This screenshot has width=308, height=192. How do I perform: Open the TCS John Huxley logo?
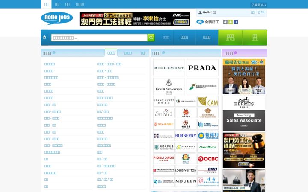[x=186, y=101]
